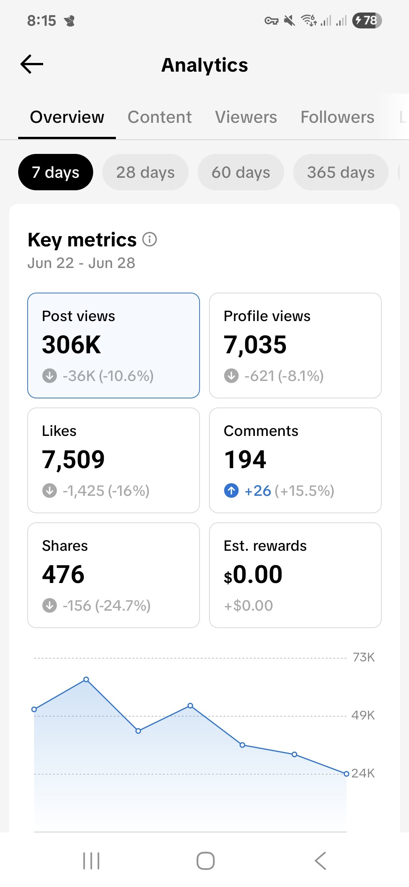The image size is (409, 887).
Task: Go to the Followers tab
Action: coord(337,117)
